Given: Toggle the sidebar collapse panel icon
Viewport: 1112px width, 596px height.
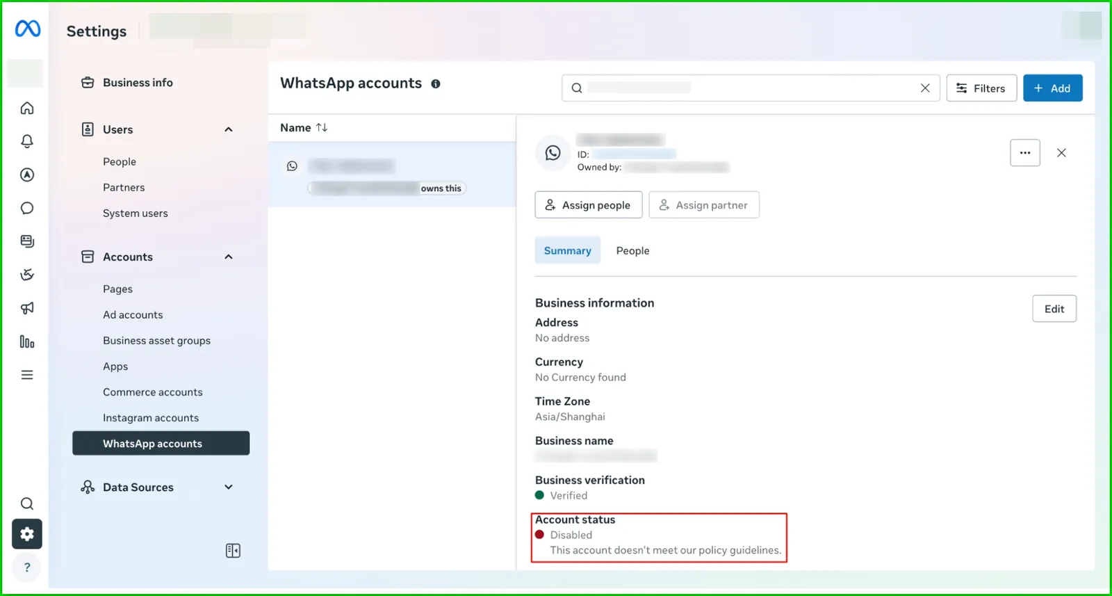Looking at the screenshot, I should [x=233, y=551].
